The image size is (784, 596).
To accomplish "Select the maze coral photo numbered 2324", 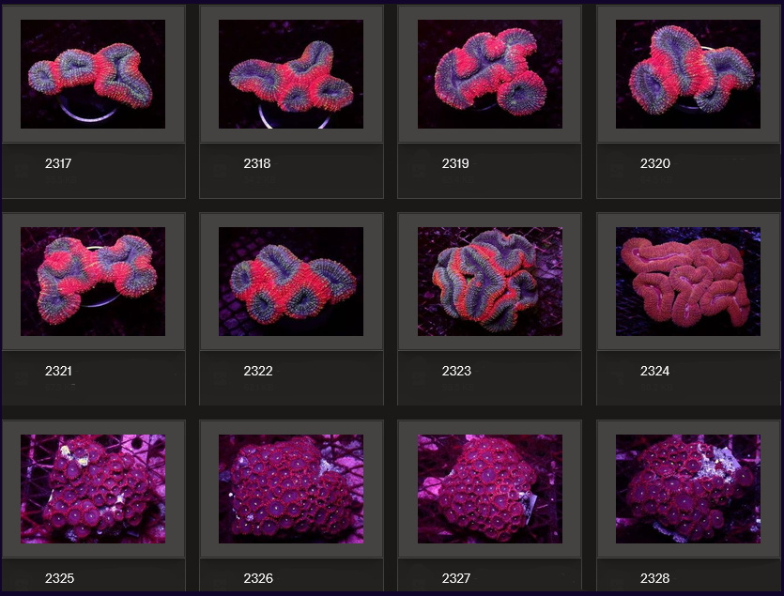I will [688, 282].
